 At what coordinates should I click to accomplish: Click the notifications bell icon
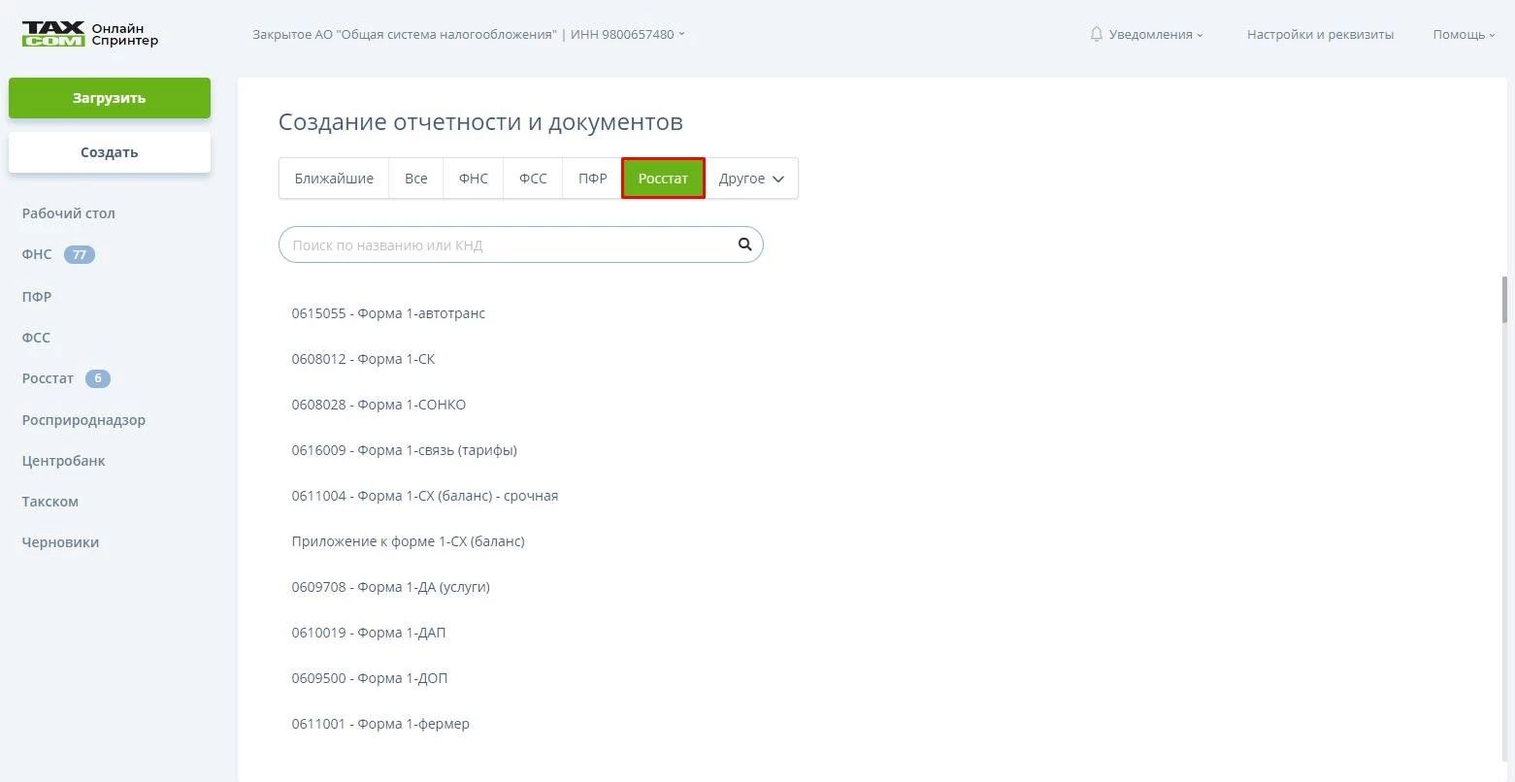[1097, 34]
